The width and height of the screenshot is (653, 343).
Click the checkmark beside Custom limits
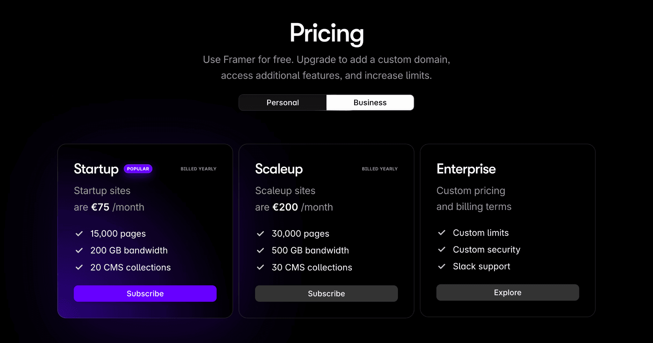(442, 233)
